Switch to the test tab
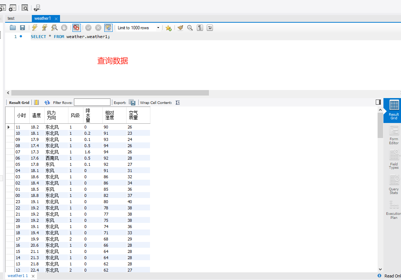 [x=11, y=18]
